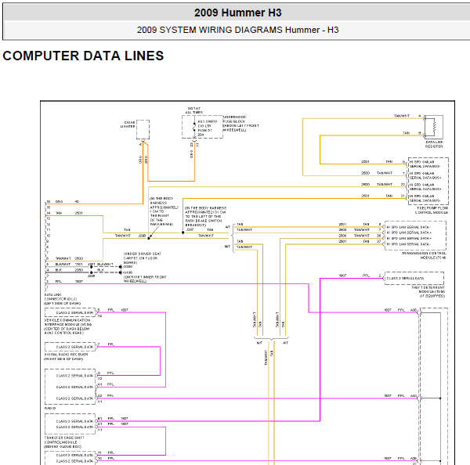Click the '2009 Hummer H3' page title
This screenshot has height=465, width=470.
click(237, 13)
